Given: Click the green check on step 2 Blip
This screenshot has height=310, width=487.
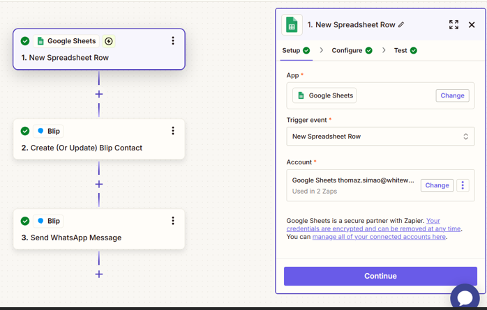Looking at the screenshot, I should [25, 131].
